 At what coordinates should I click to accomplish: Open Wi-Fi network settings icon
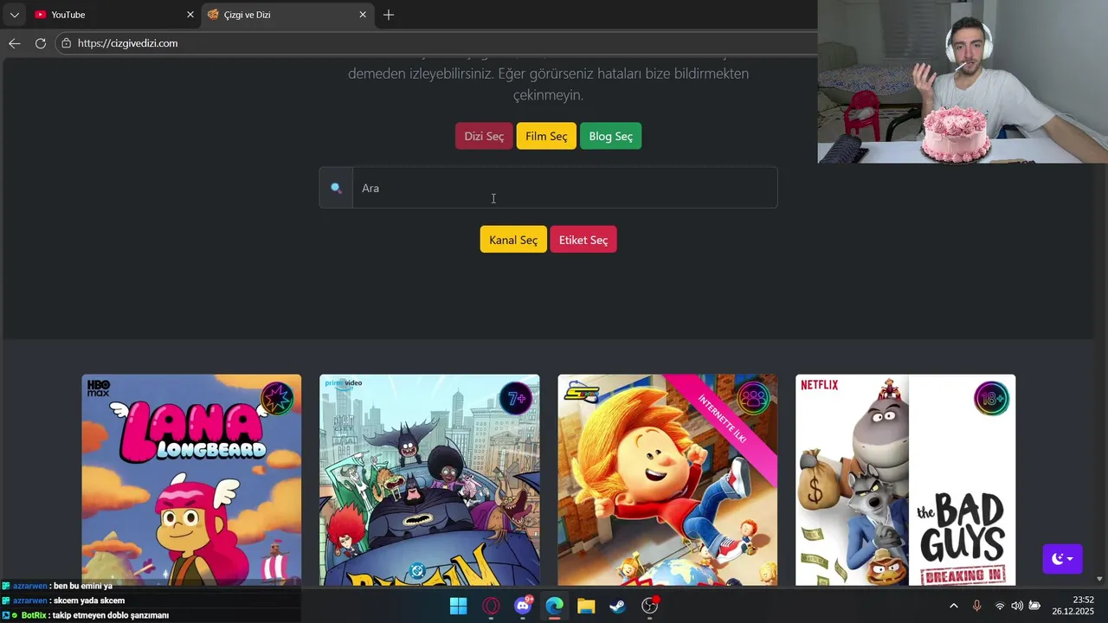click(1000, 606)
